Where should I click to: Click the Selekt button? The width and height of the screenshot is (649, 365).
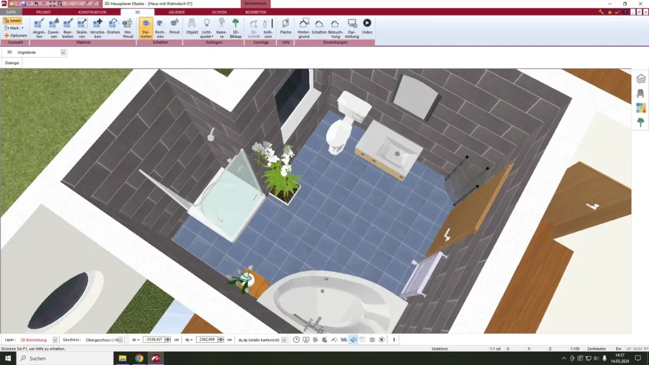pyautogui.click(x=13, y=21)
